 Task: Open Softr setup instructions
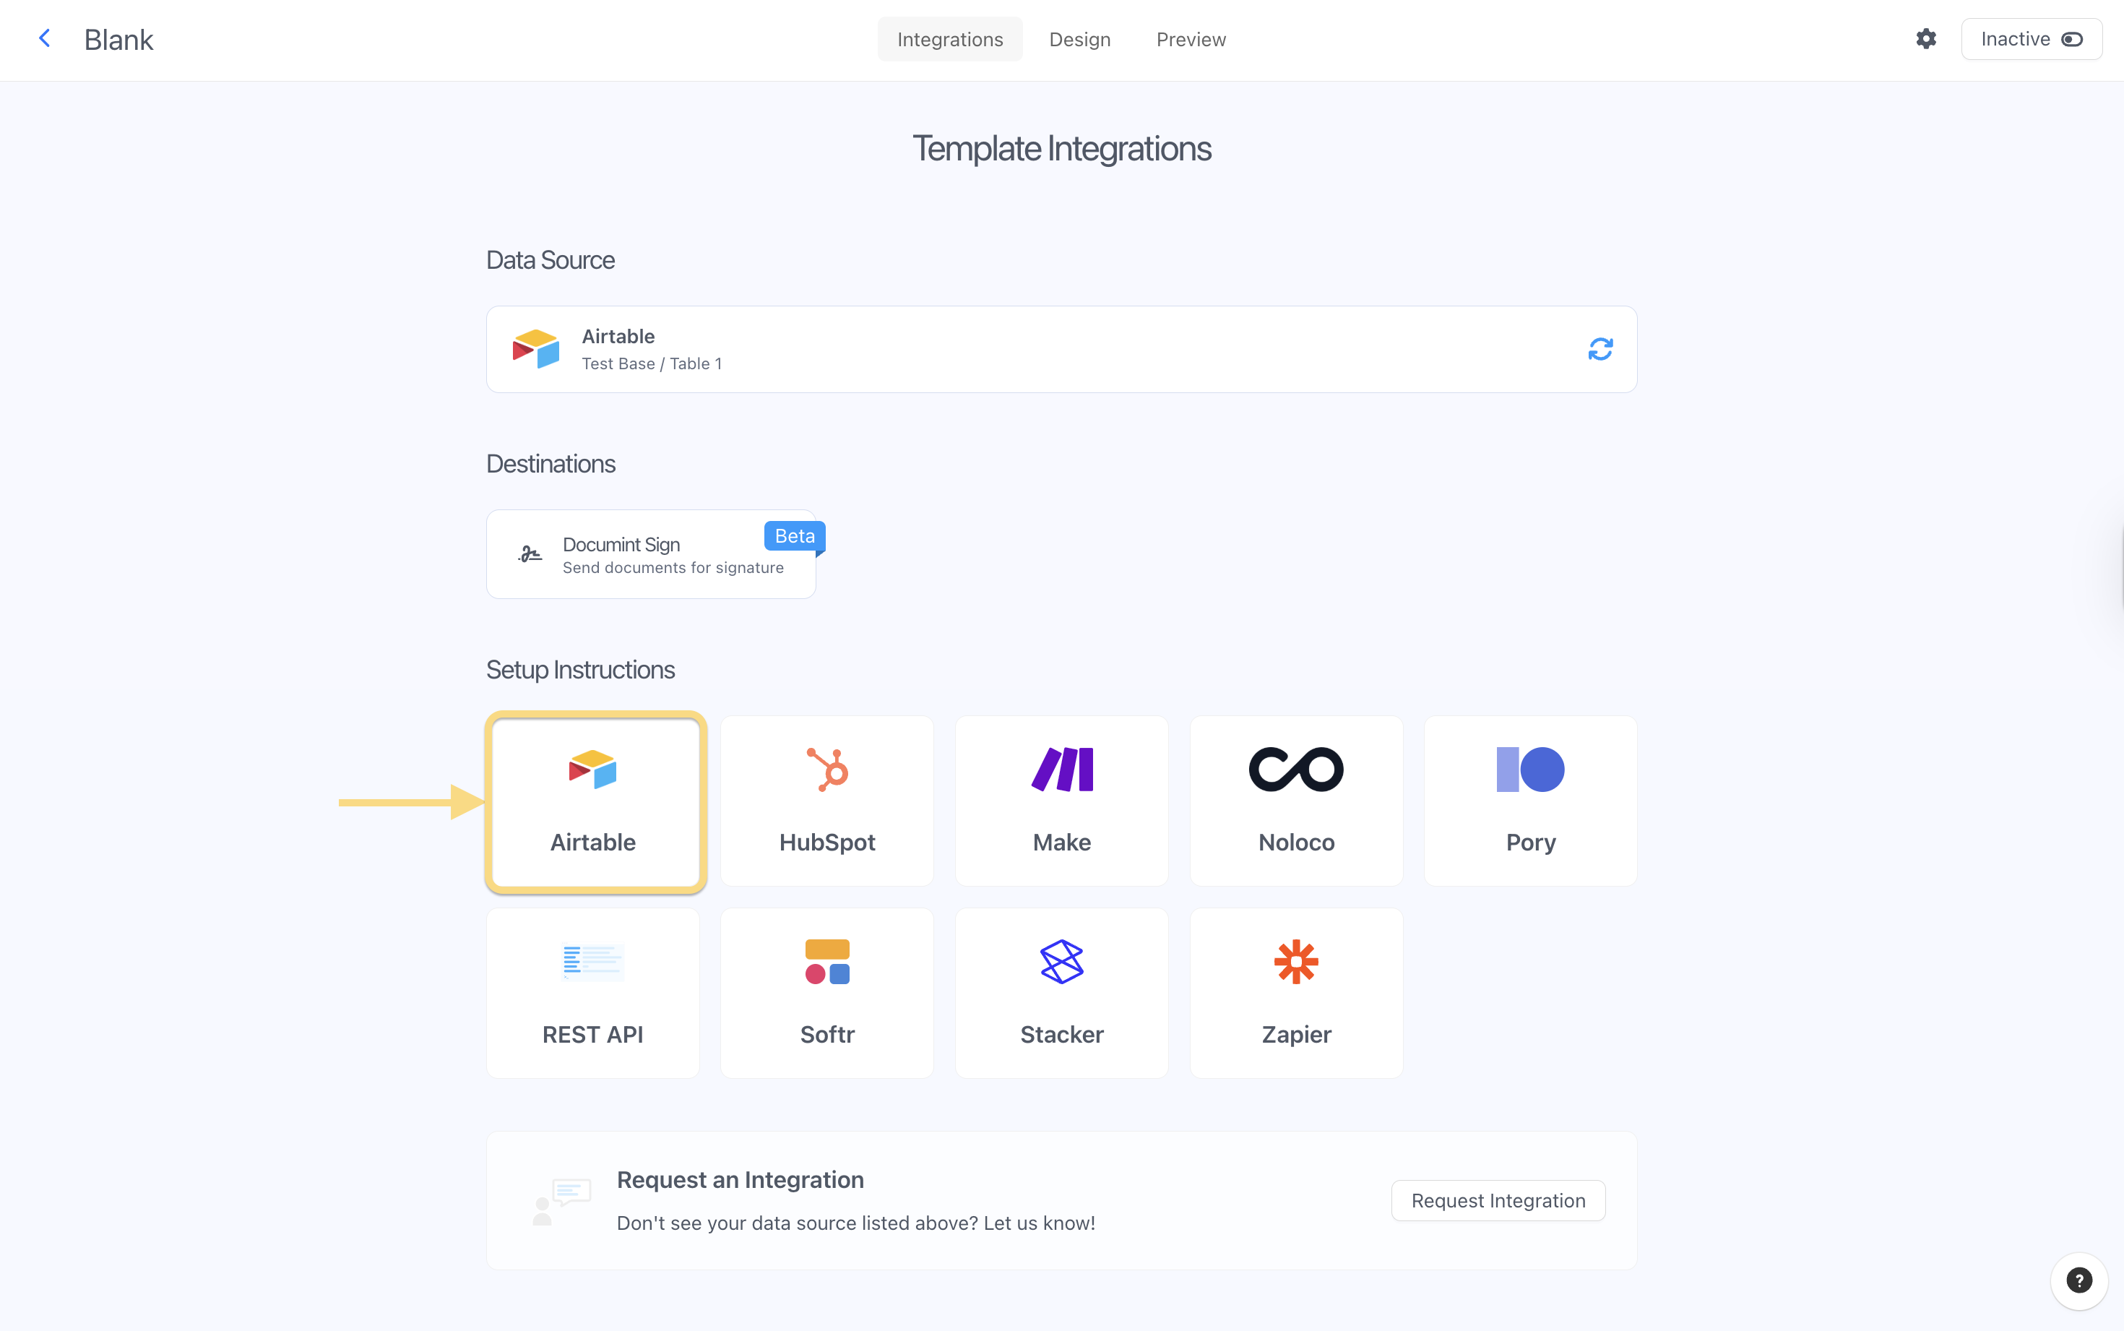point(827,992)
